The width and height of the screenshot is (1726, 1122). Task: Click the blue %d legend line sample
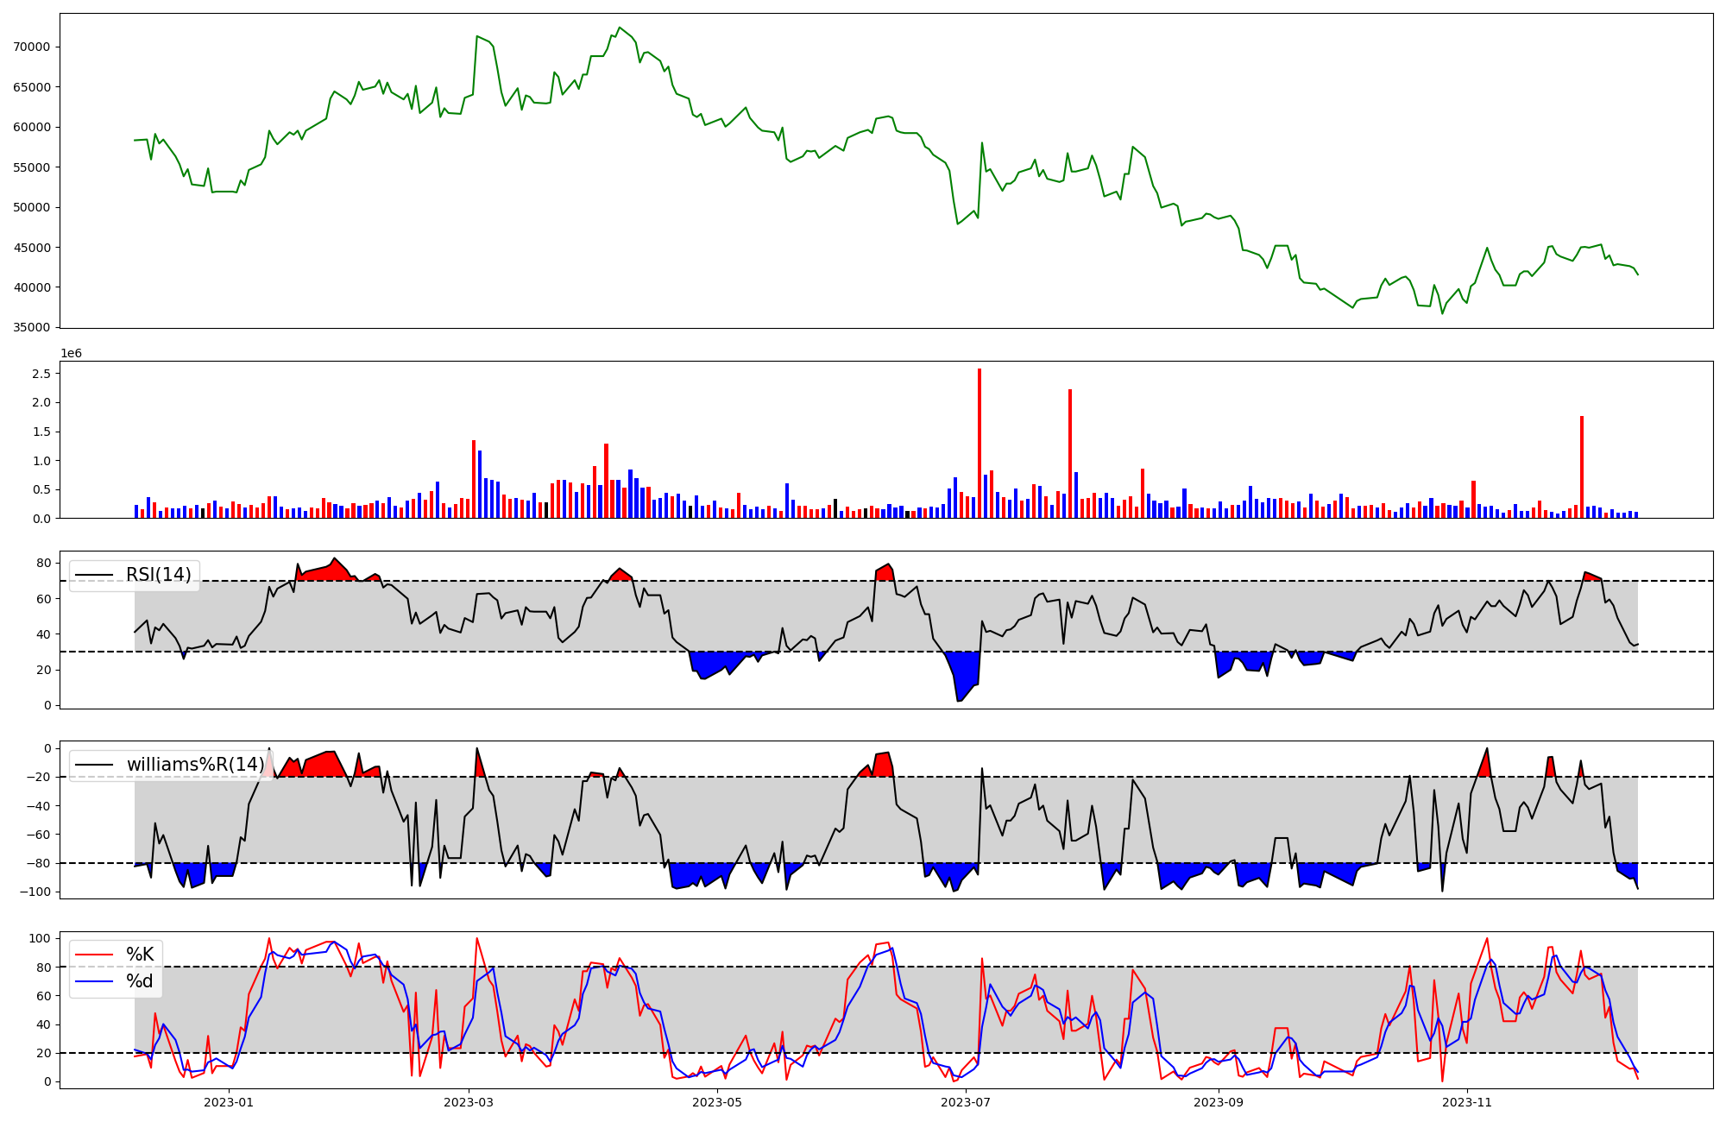(x=94, y=981)
